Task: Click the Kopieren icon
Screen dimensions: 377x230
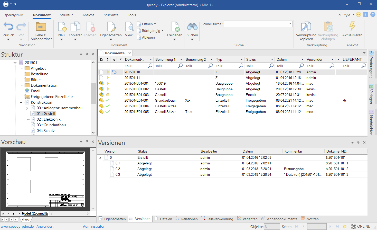Action: pyautogui.click(x=75, y=27)
